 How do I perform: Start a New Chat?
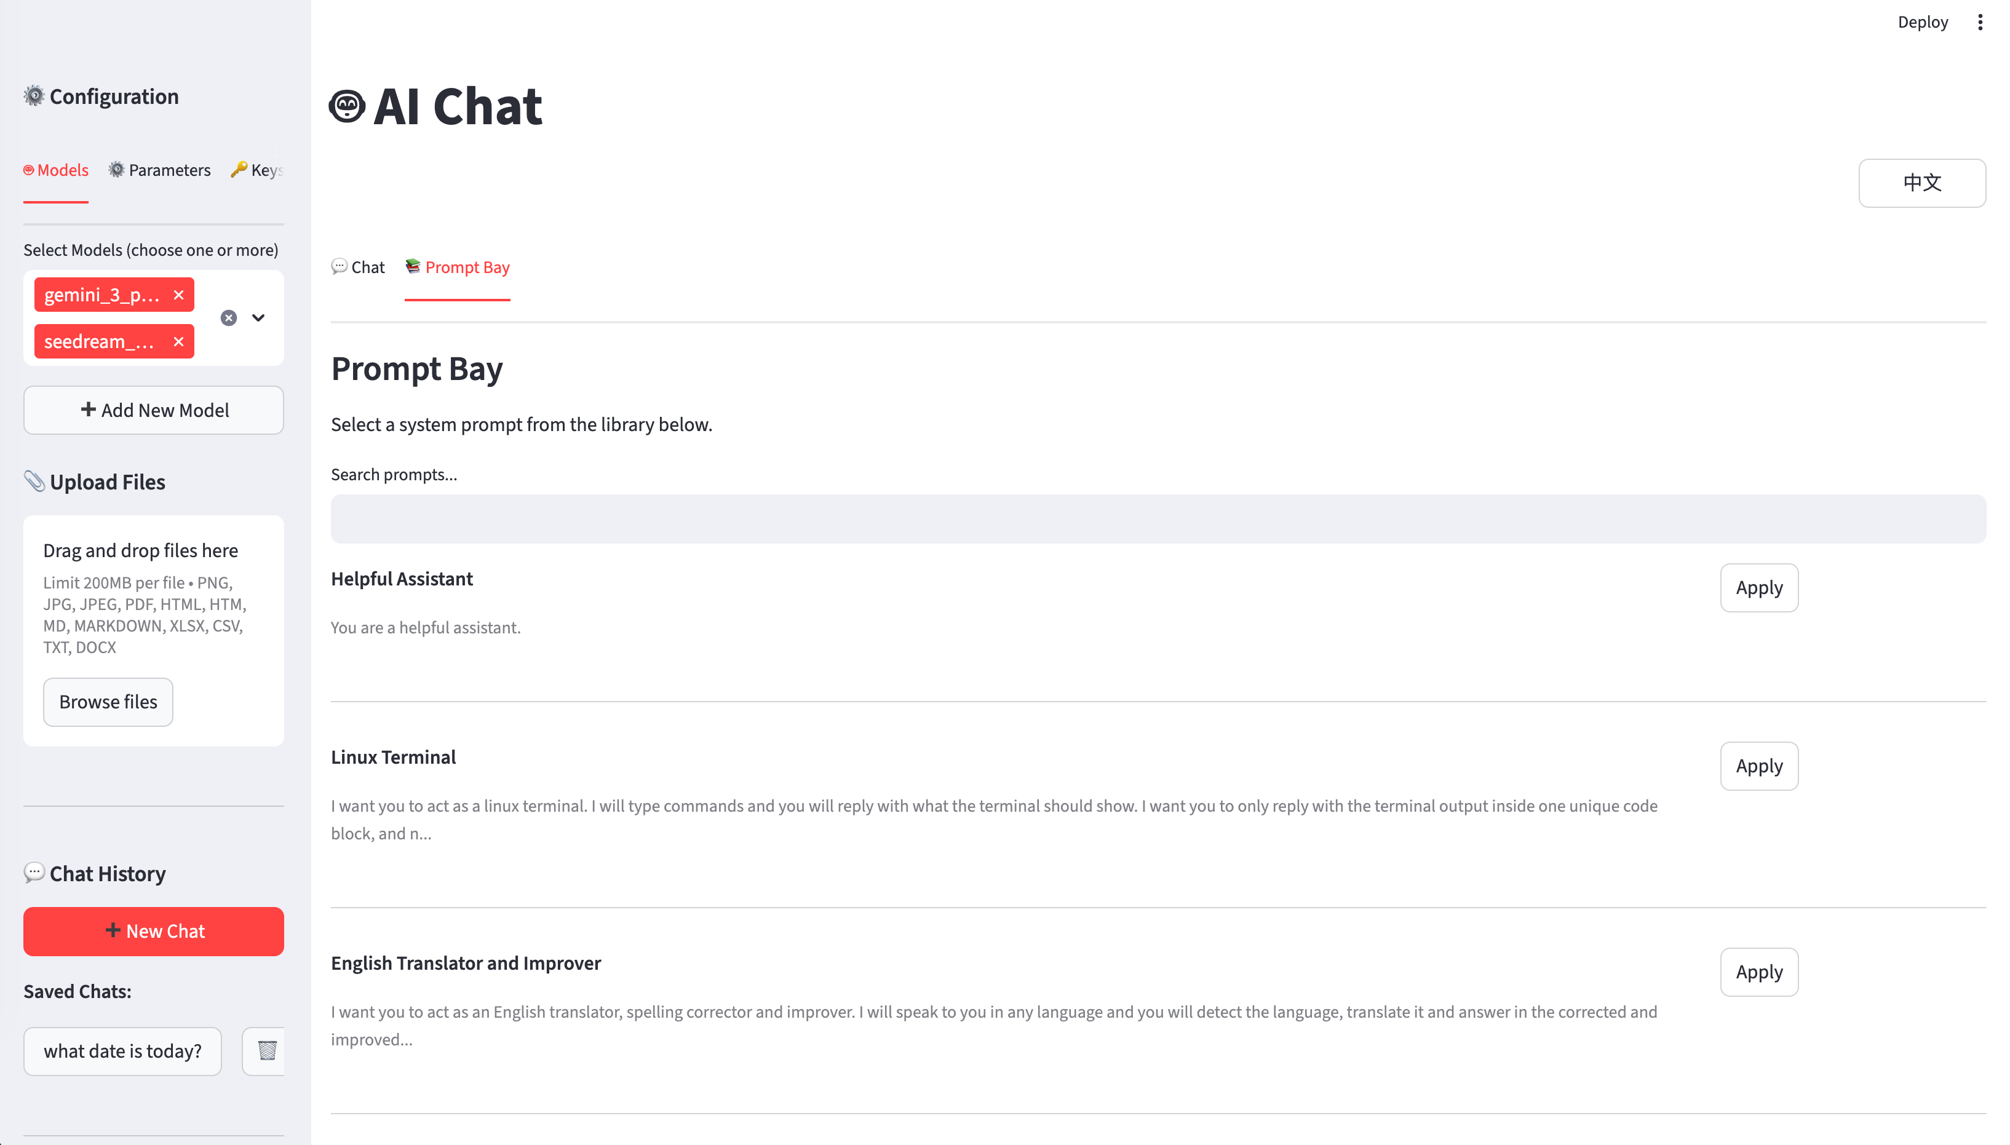pyautogui.click(x=153, y=931)
